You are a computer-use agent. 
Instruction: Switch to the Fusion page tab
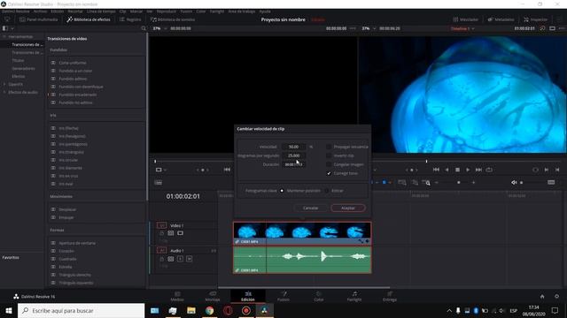pyautogui.click(x=283, y=297)
